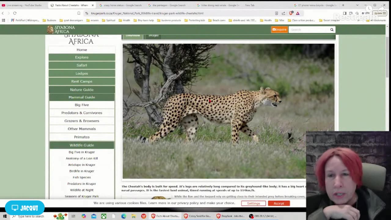Open the Grazers & Browsers sidebar link
The width and height of the screenshot is (391, 220).
coord(82,121)
